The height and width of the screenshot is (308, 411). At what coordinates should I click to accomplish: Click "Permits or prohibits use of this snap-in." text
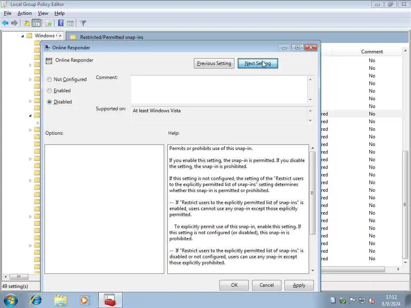pyautogui.click(x=211, y=148)
